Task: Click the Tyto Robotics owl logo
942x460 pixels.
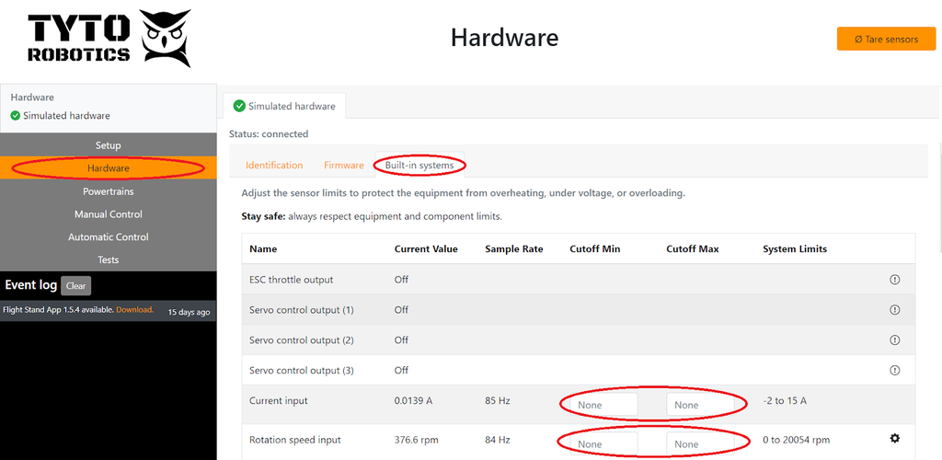Action: pos(167,39)
